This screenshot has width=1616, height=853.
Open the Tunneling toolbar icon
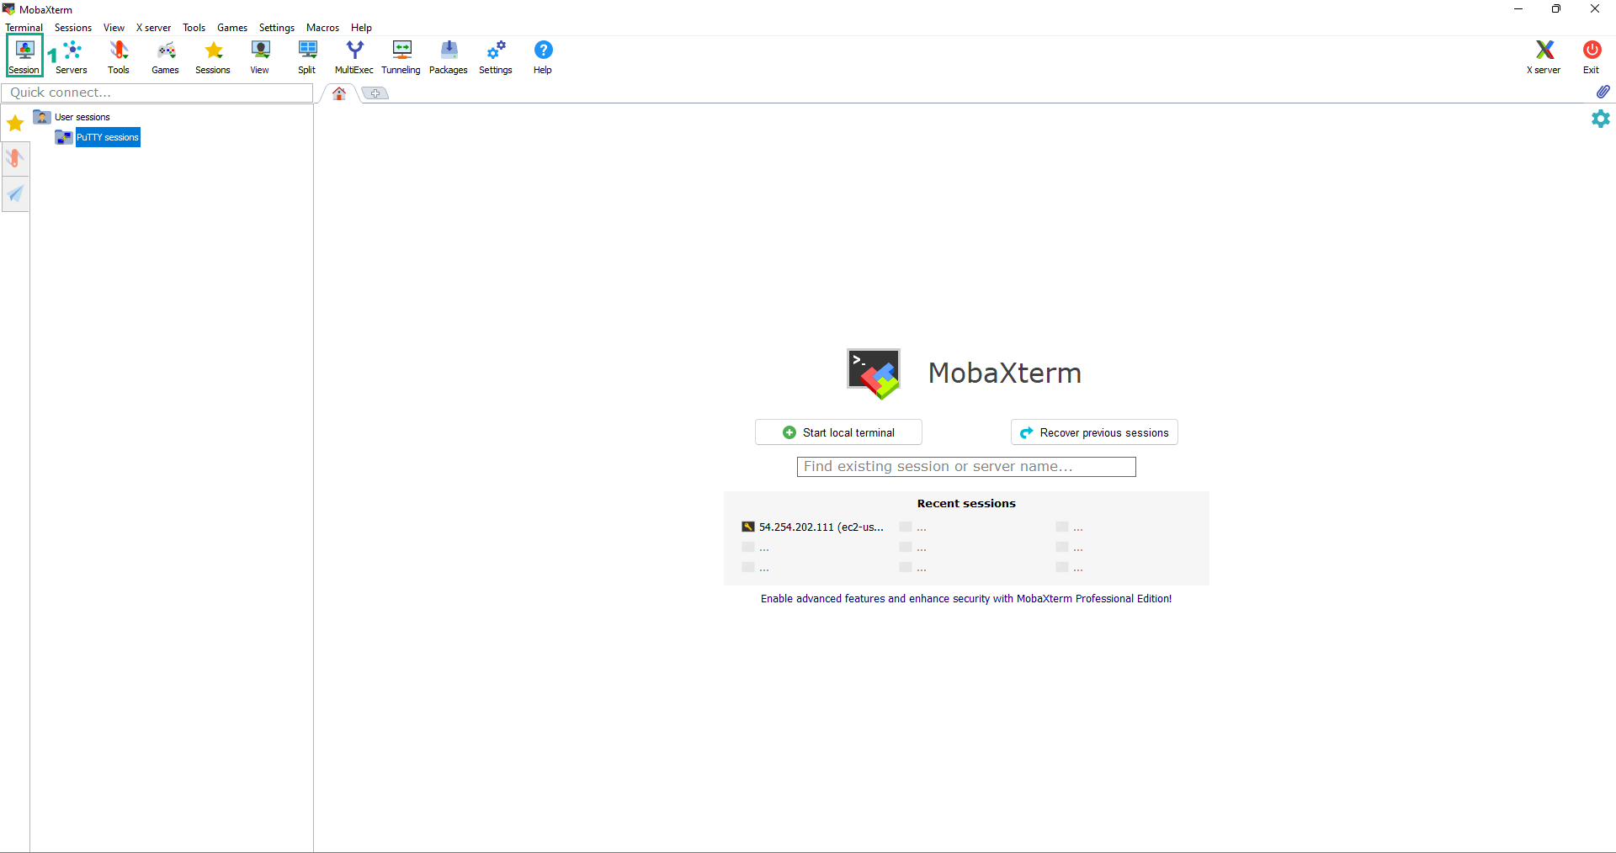[x=401, y=56]
